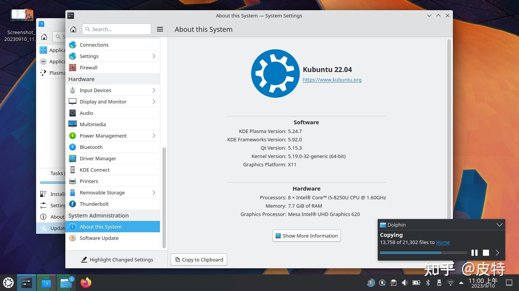Click the Home icon in System Settings
This screenshot has height=291, width=519.
pyautogui.click(x=73, y=29)
